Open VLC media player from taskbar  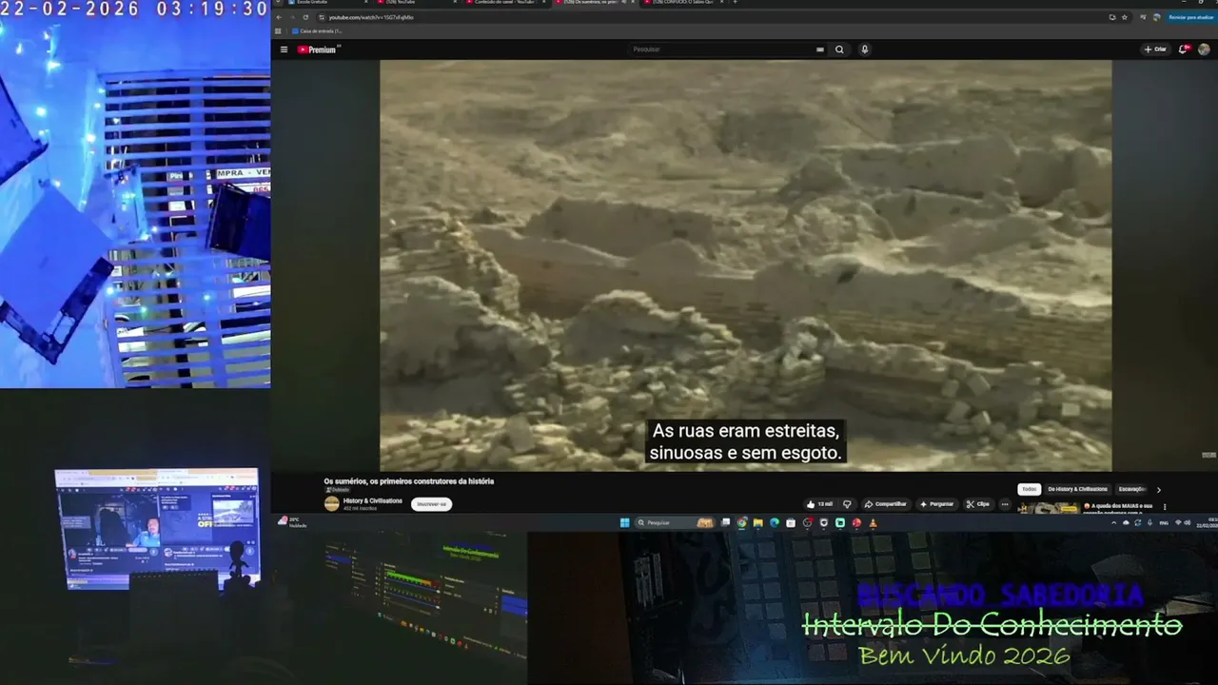pos(873,522)
